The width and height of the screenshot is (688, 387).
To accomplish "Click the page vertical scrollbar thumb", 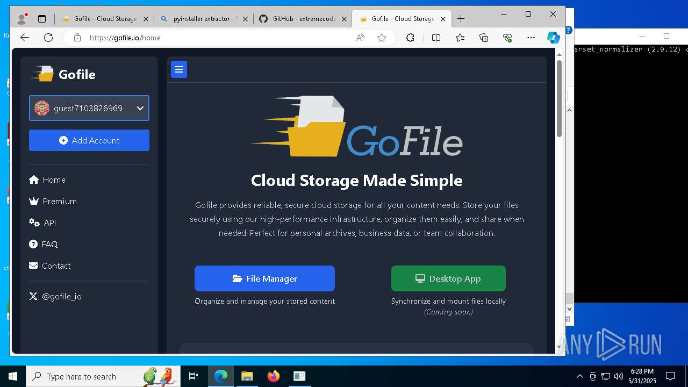I will pyautogui.click(x=559, y=98).
